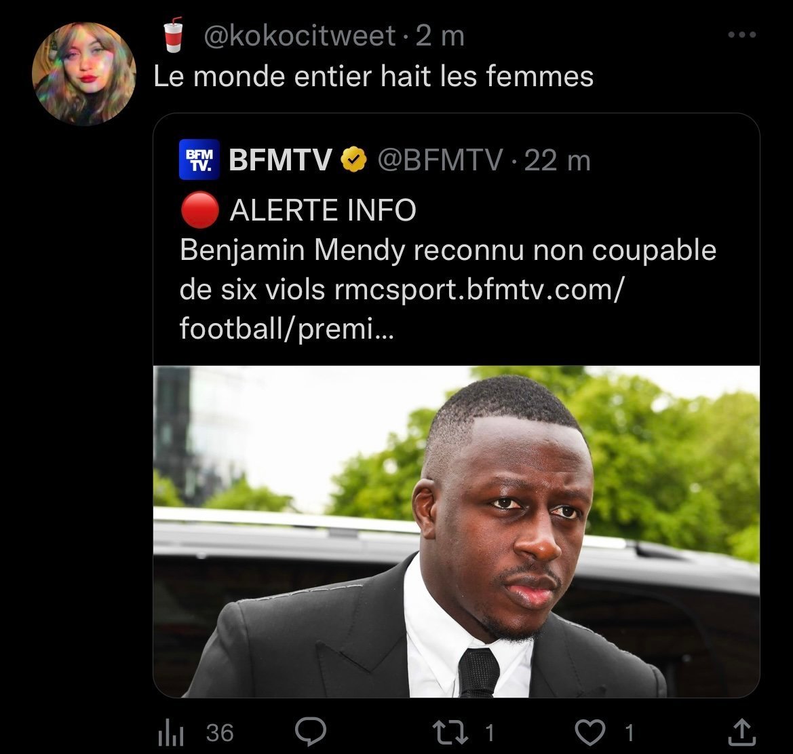793x754 pixels.
Task: Click the tweet text about 'Le monde entier'
Action: (x=374, y=76)
